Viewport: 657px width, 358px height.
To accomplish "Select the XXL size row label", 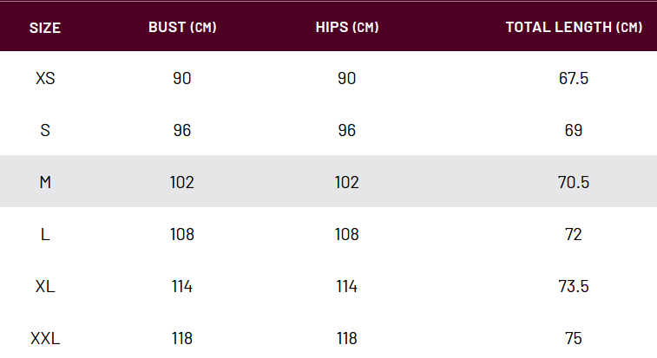I will 45,338.
